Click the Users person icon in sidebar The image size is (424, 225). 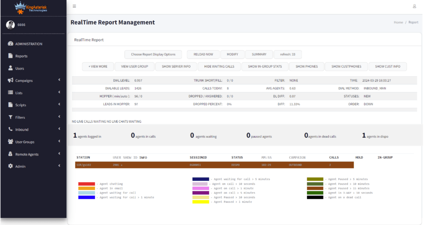(11, 68)
